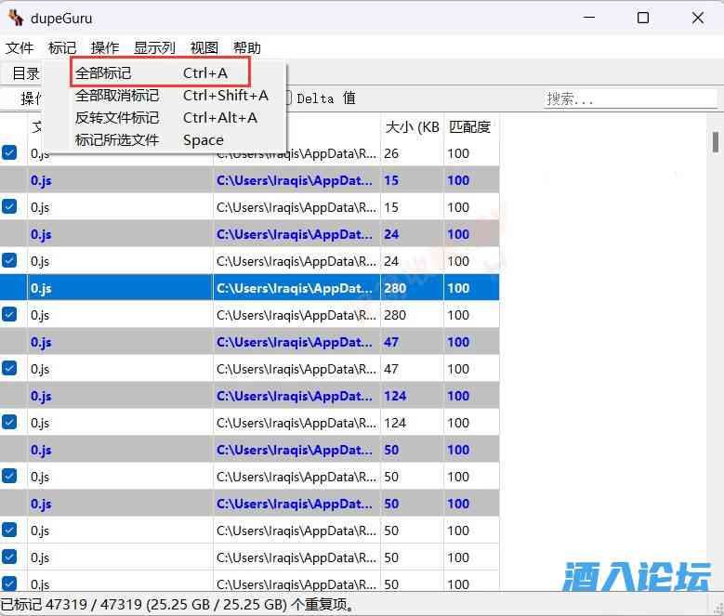Pick 反转文件标记 in the menu
724x616 pixels.
[x=117, y=117]
